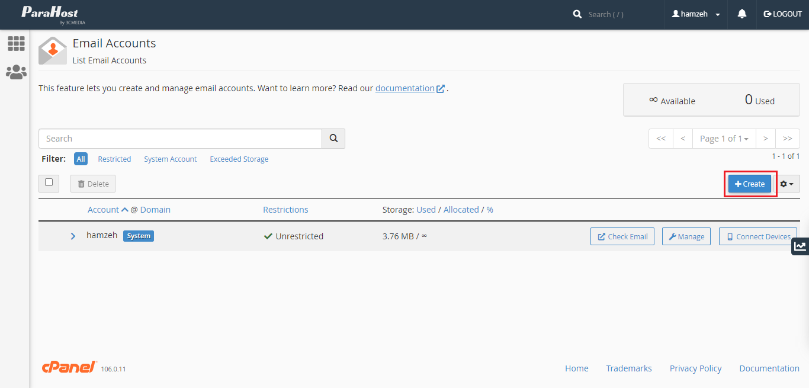Viewport: 809px width, 388px height.
Task: Open the Page 1 of 1 dropdown
Action: (x=724, y=139)
